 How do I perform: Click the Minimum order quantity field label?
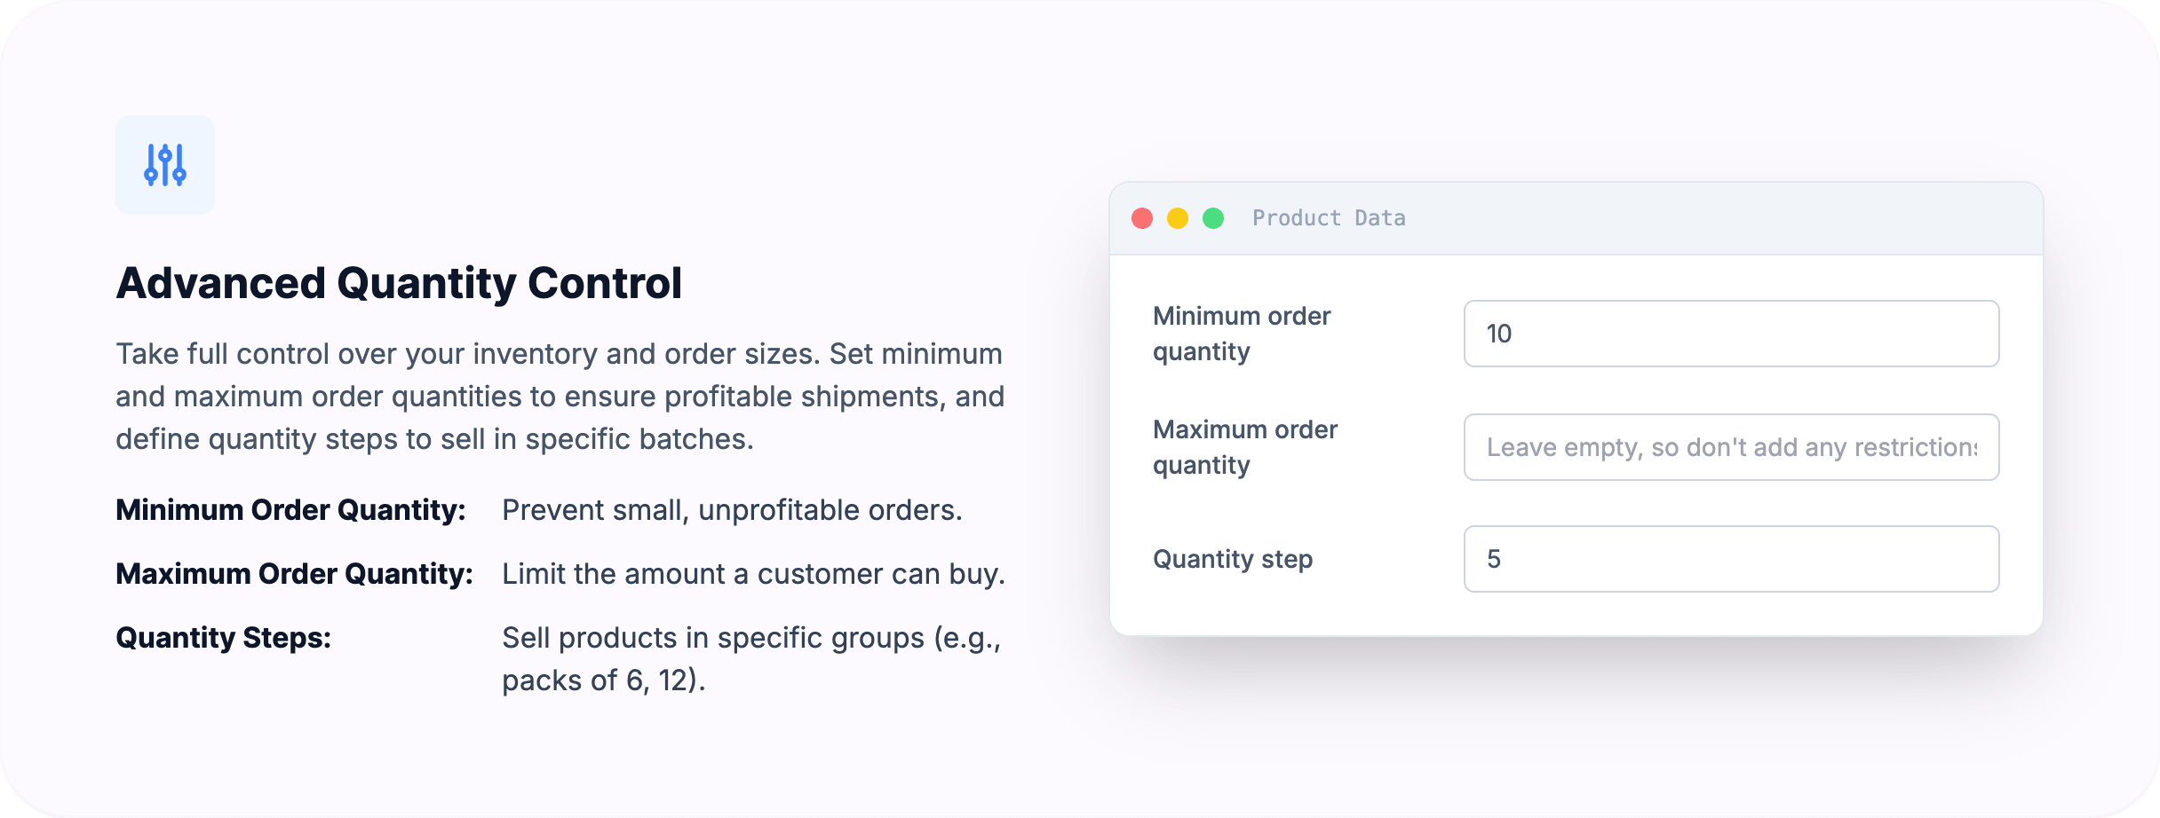[x=1242, y=334]
